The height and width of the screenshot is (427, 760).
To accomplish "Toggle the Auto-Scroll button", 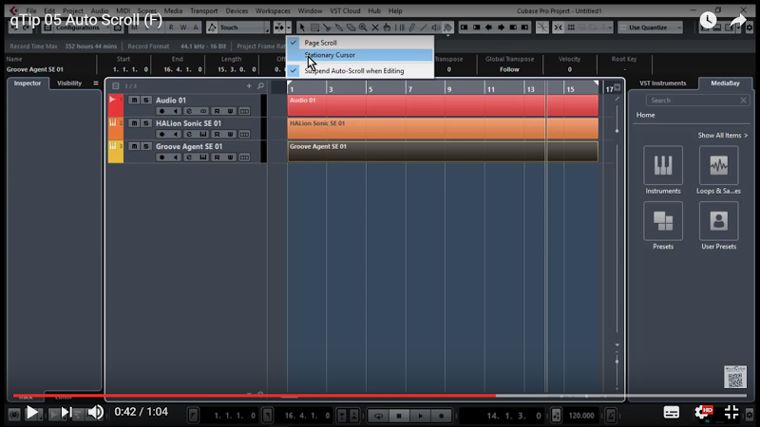I will (279, 28).
